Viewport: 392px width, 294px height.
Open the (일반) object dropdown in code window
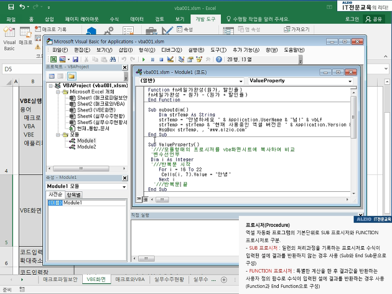coord(241,81)
